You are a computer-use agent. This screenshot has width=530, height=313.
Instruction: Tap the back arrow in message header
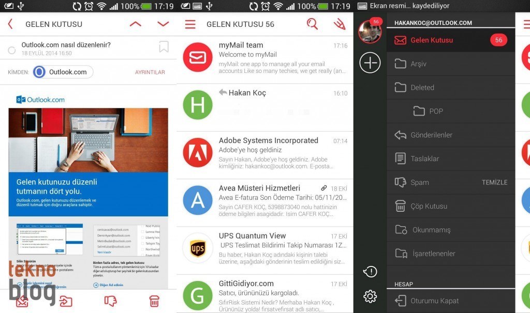click(x=10, y=24)
